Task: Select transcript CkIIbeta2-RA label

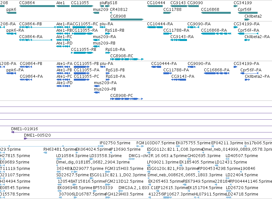Action: 257,37
